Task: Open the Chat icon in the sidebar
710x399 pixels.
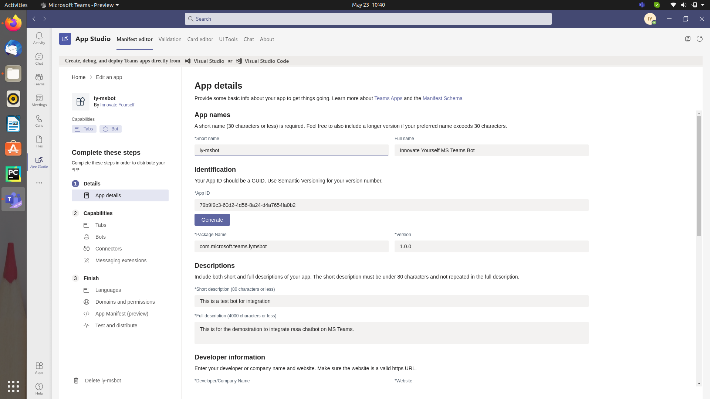Action: click(39, 58)
